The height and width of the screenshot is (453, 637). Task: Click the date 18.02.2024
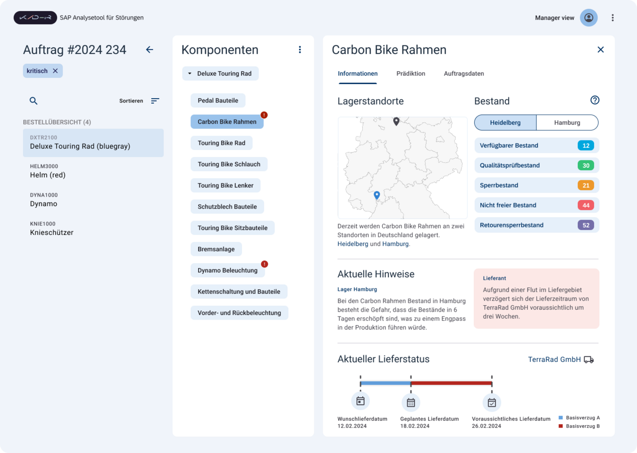coord(415,426)
